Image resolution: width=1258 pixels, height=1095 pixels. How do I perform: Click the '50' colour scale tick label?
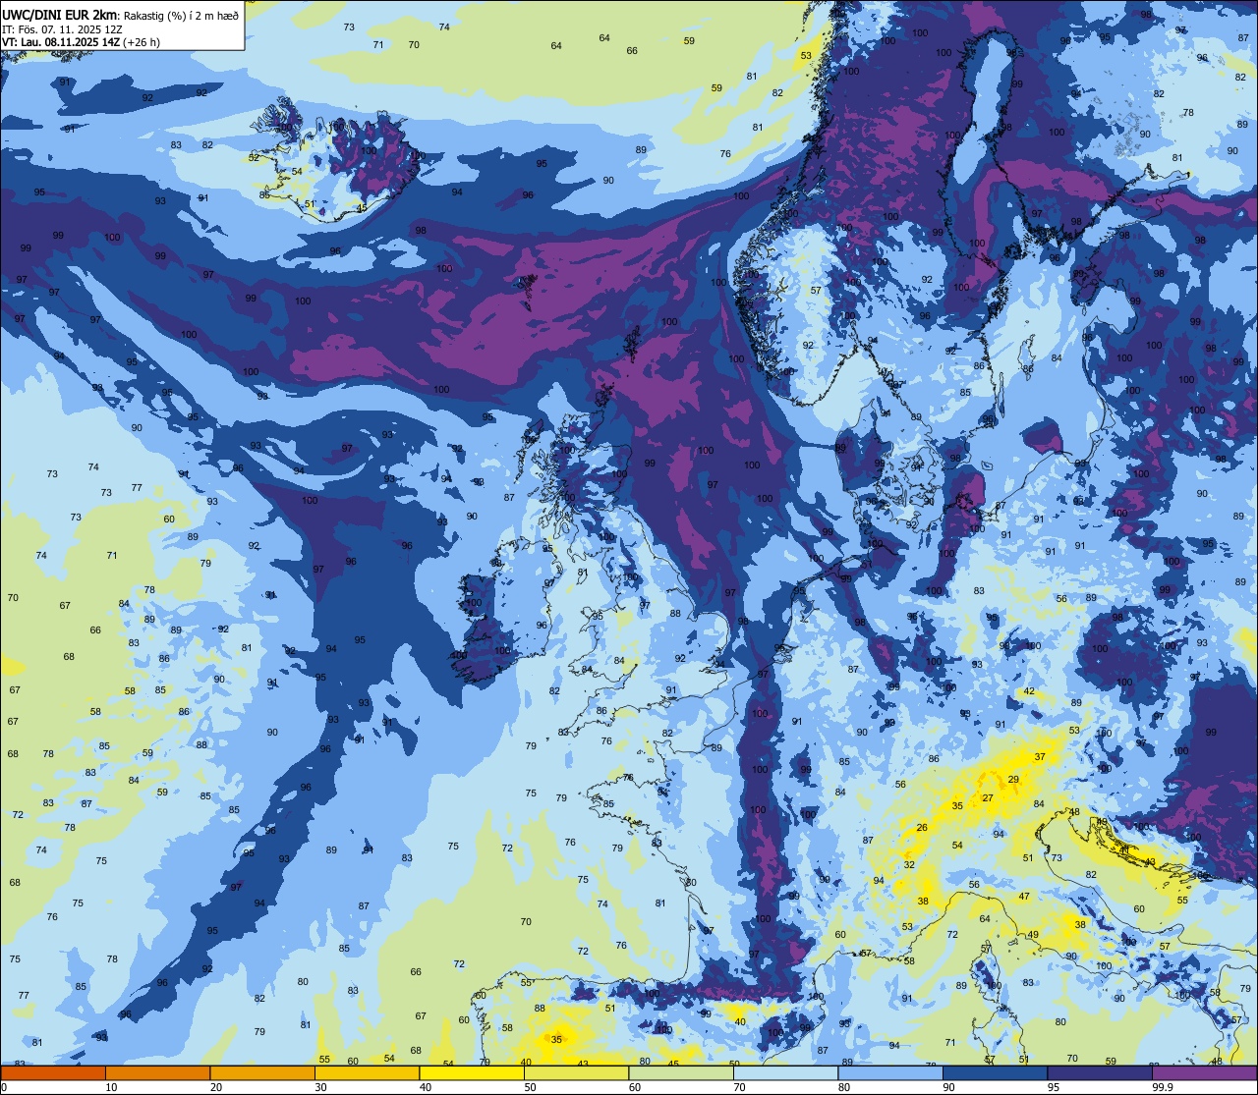click(x=530, y=1087)
